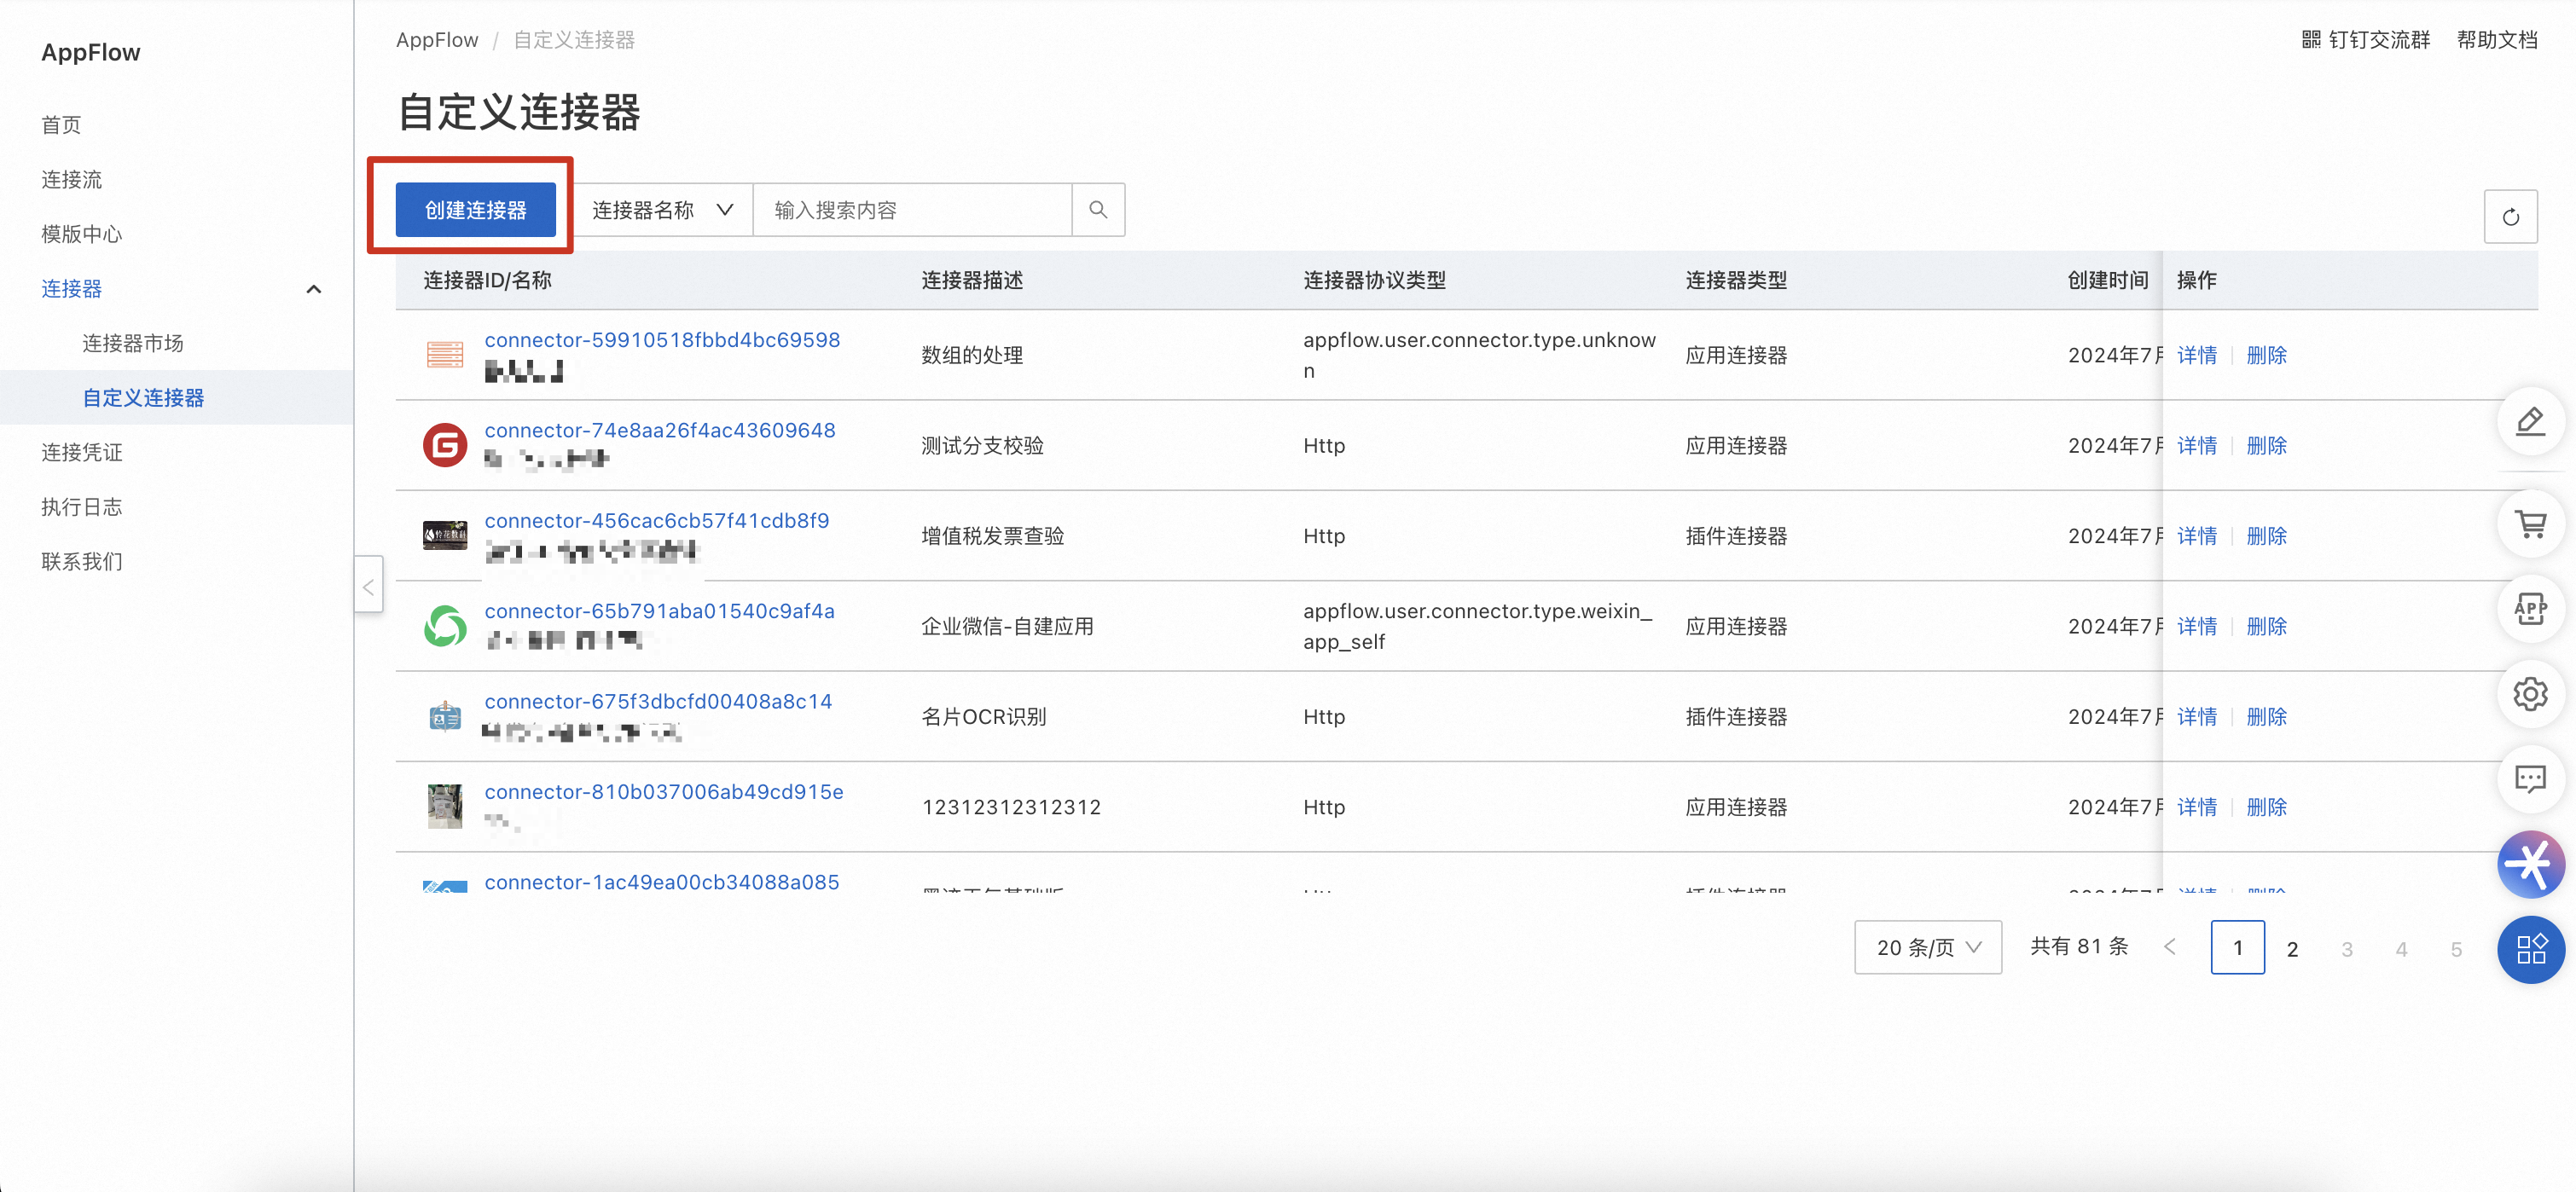Collapse the sidebar with the arrow handle
This screenshot has height=1192, width=2576.
point(368,586)
